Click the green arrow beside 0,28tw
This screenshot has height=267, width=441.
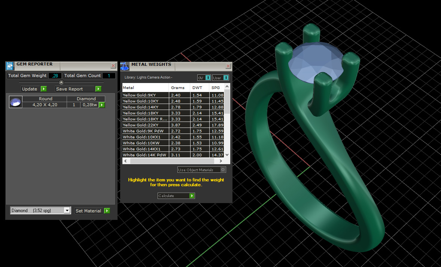[102, 105]
